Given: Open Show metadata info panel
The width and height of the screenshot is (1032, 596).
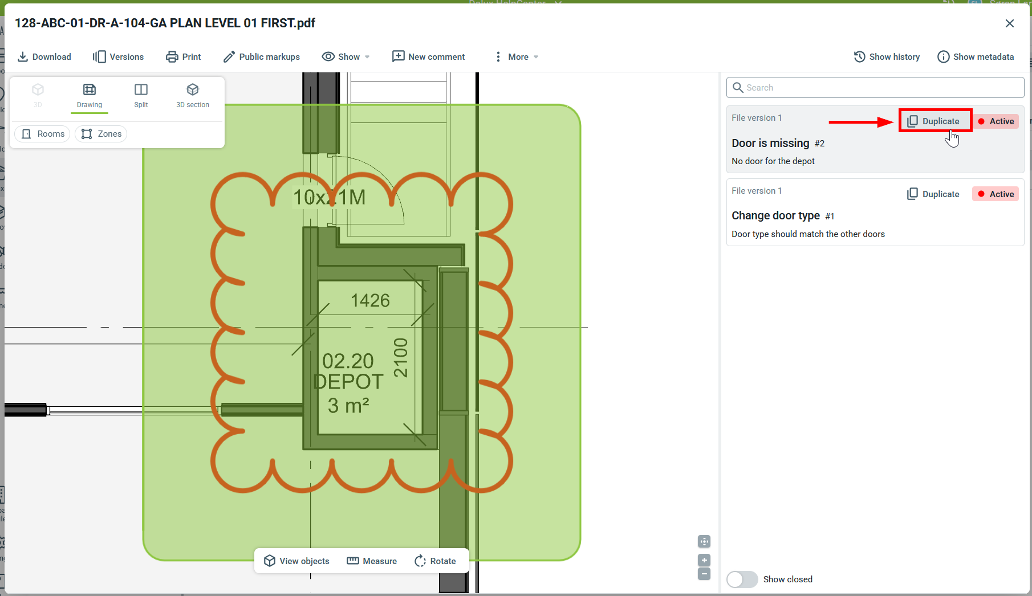Looking at the screenshot, I should tap(976, 57).
